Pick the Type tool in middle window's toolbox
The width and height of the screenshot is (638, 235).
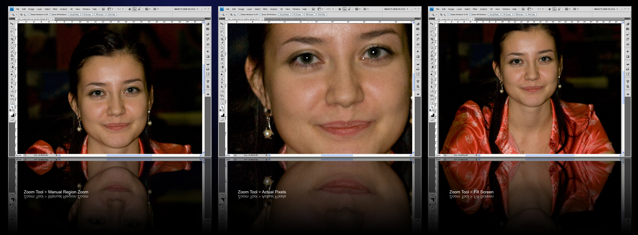(x=222, y=83)
